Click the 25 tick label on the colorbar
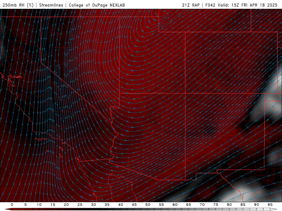Image resolution: width=282 pixels, height=211 pixels. 80,205
